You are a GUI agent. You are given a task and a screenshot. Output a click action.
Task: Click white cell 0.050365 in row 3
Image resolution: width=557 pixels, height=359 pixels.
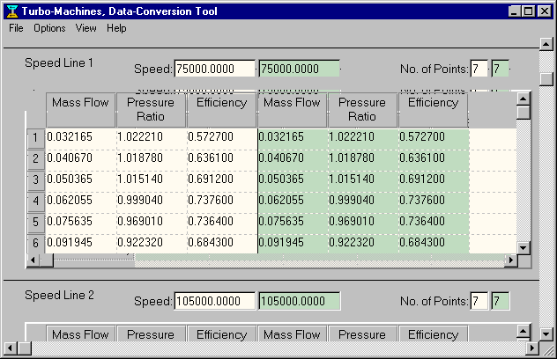[x=81, y=179]
